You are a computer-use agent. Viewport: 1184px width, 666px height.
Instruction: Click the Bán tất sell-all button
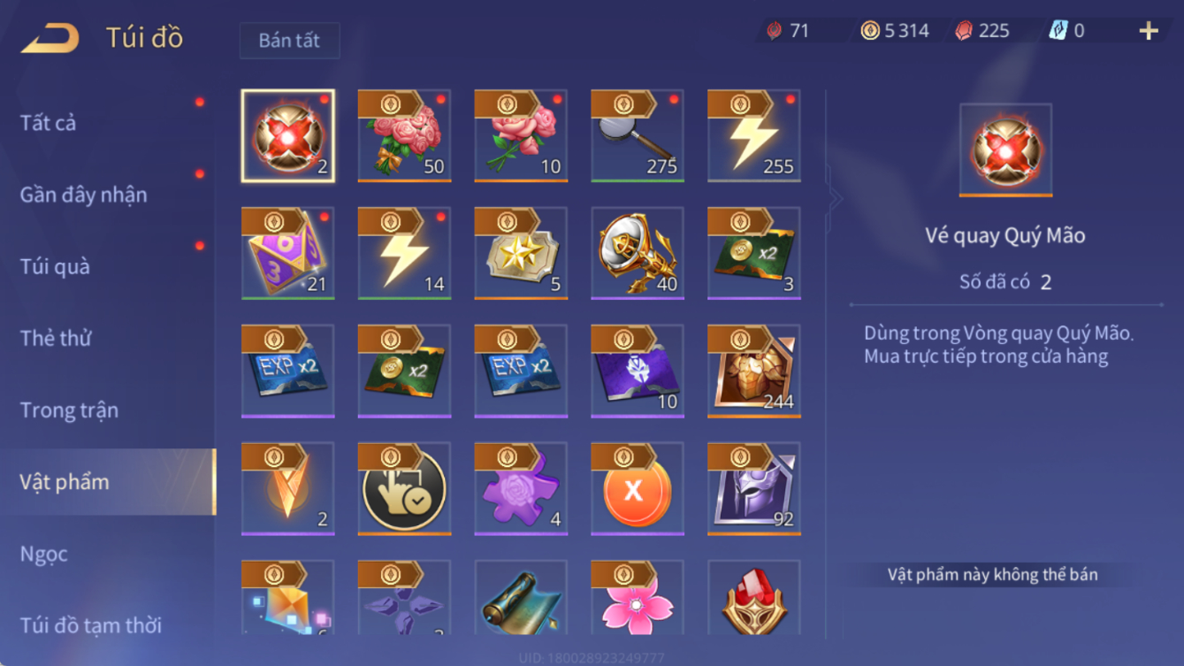click(x=289, y=41)
